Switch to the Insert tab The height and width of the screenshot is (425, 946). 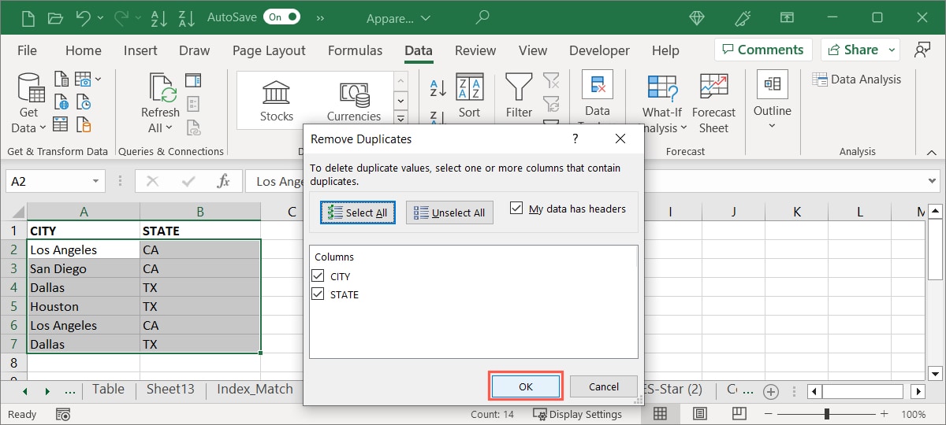[x=140, y=50]
